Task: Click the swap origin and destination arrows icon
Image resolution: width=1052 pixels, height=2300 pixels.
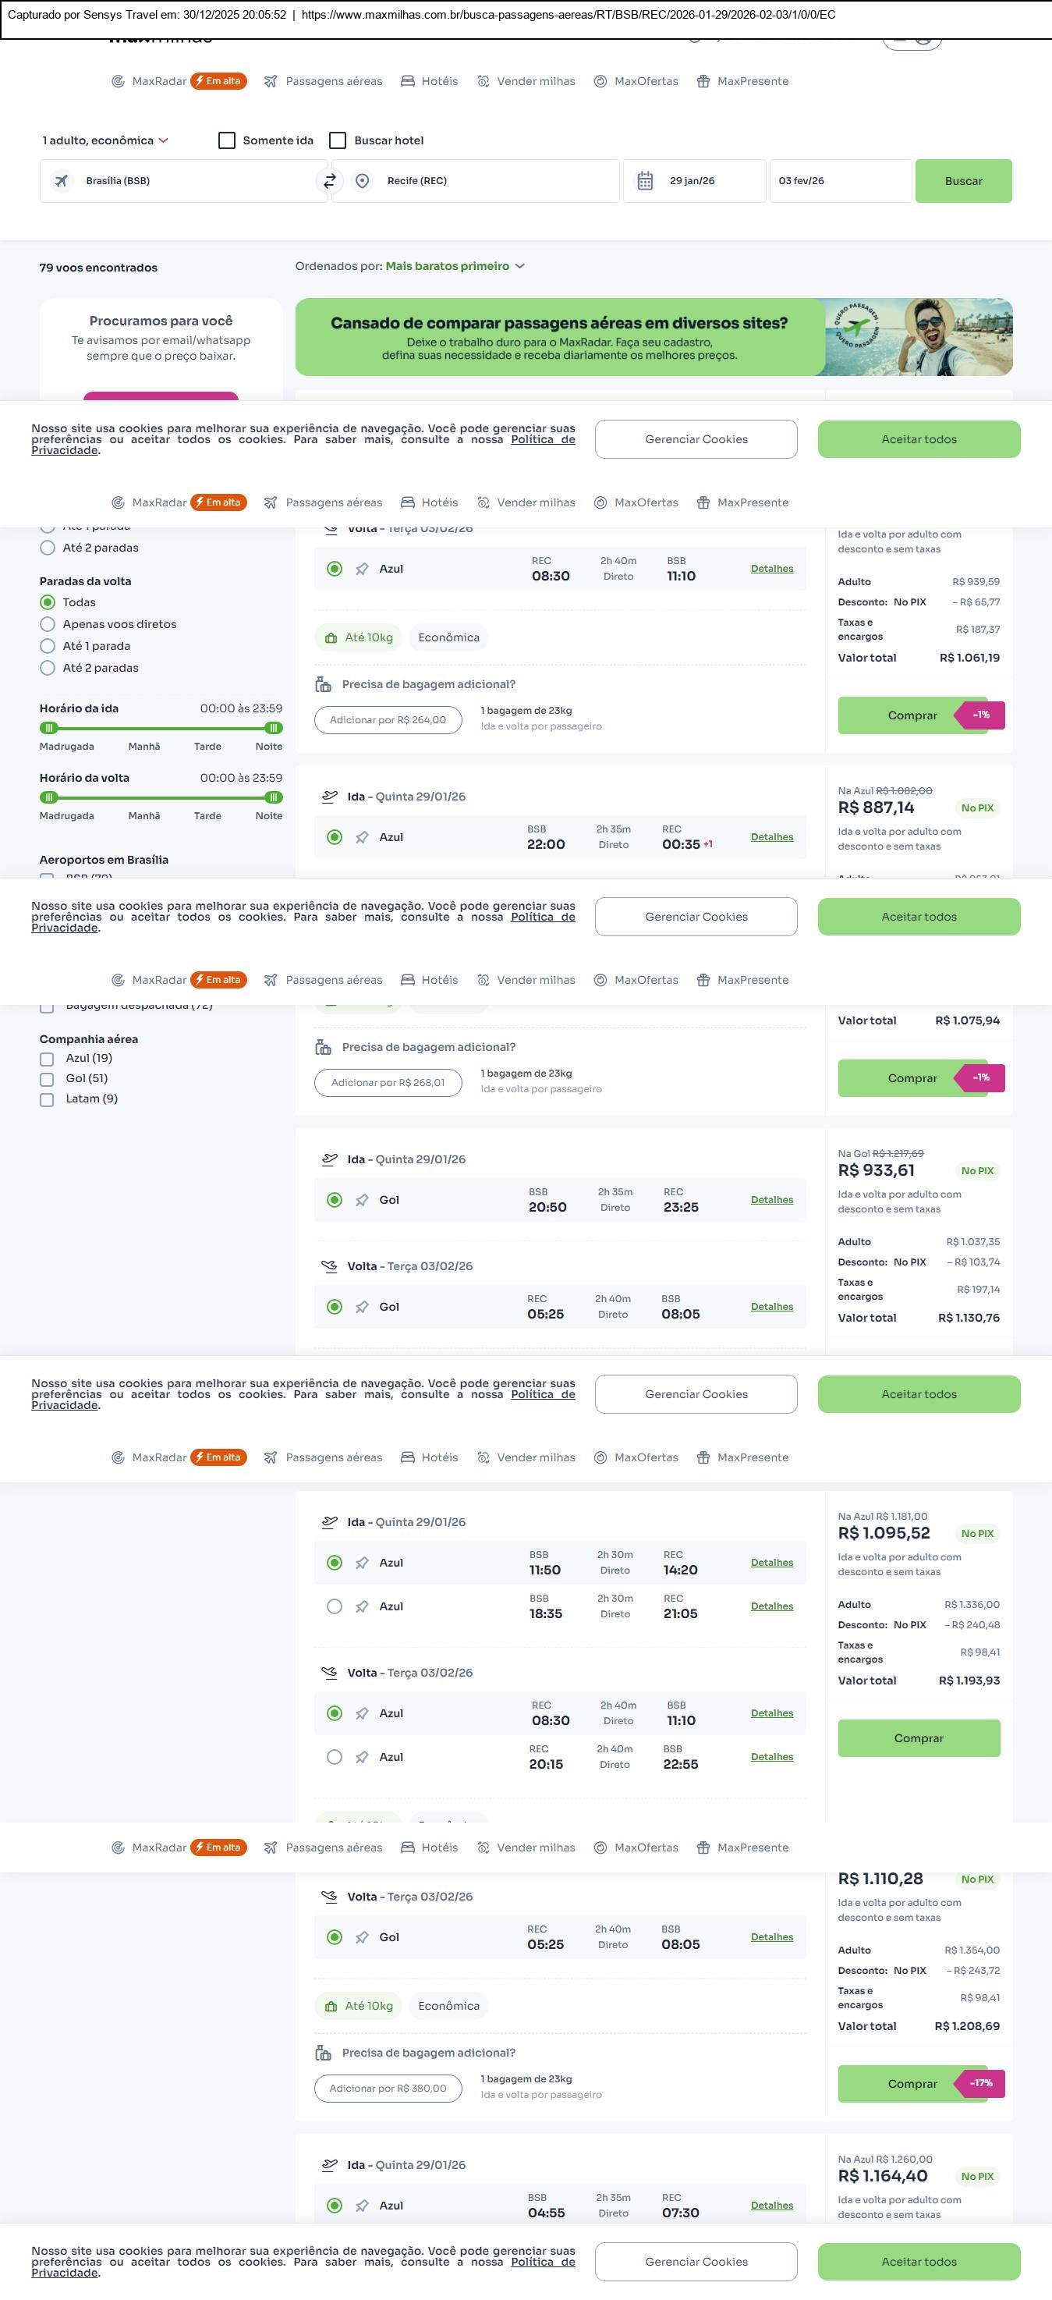Action: point(329,181)
